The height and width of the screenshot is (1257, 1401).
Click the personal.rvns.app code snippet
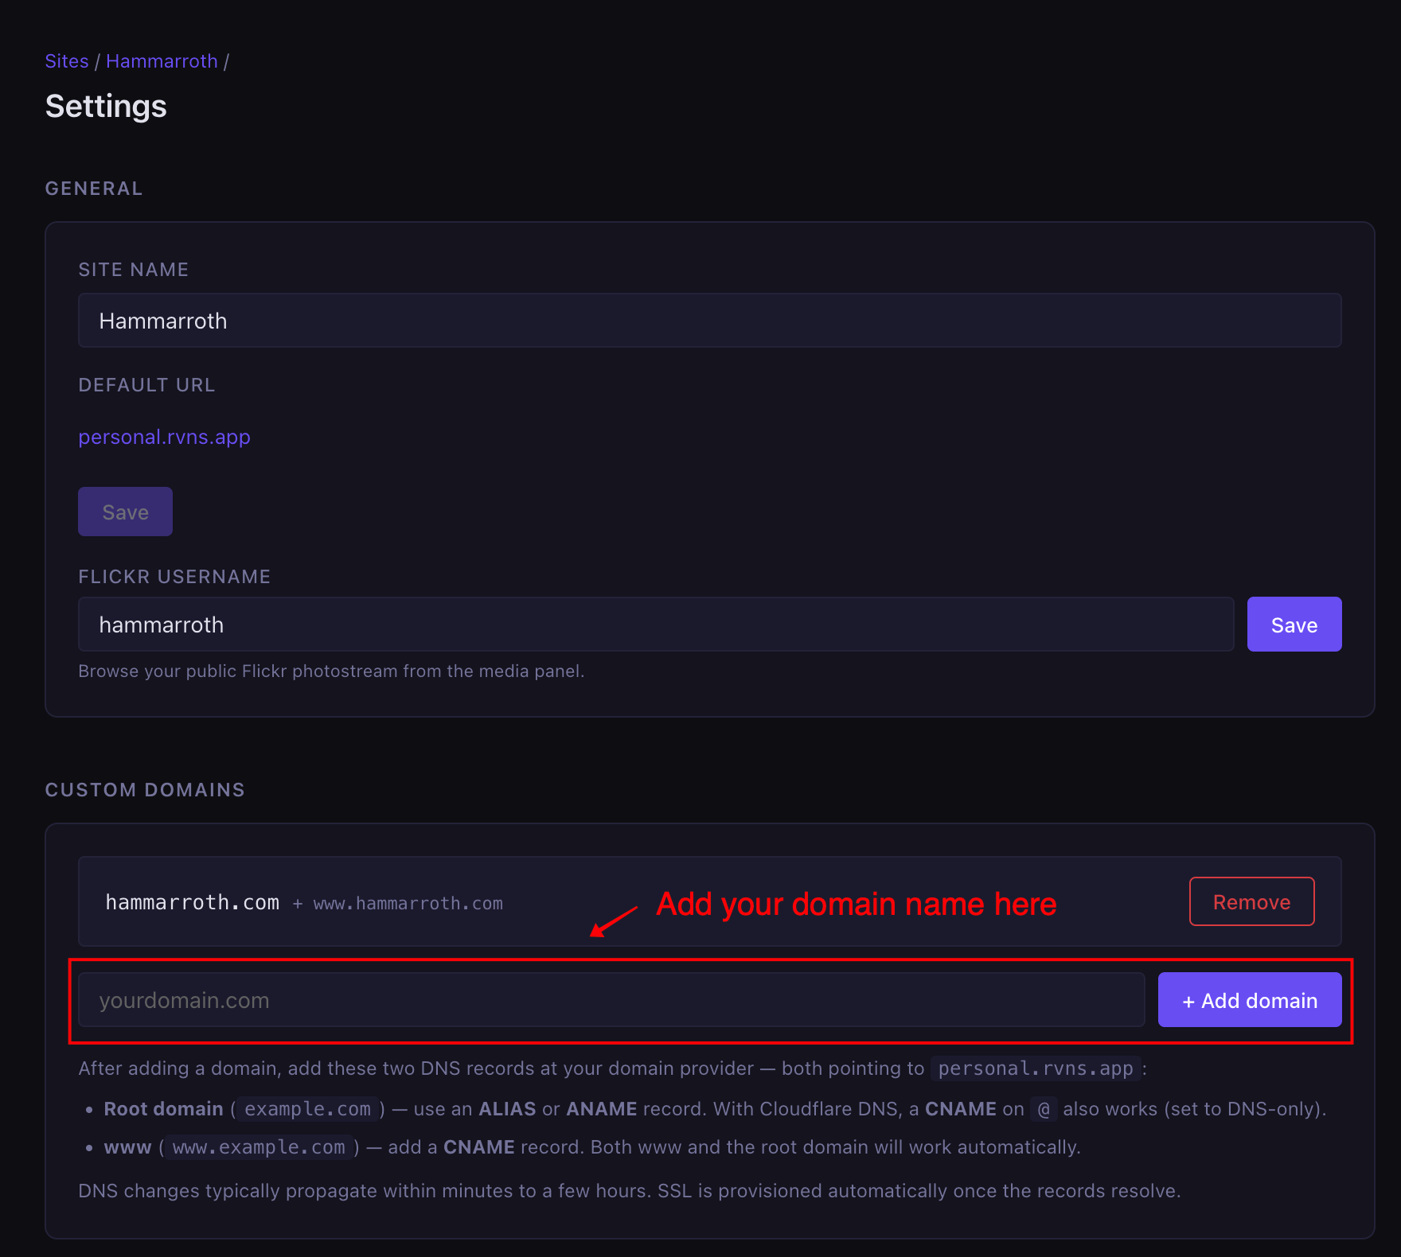(1035, 1068)
